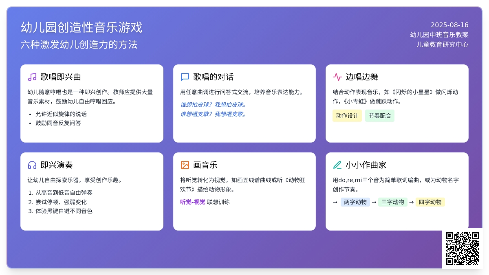
Task: Select the 节奏配合 green tag
Action: pos(380,116)
